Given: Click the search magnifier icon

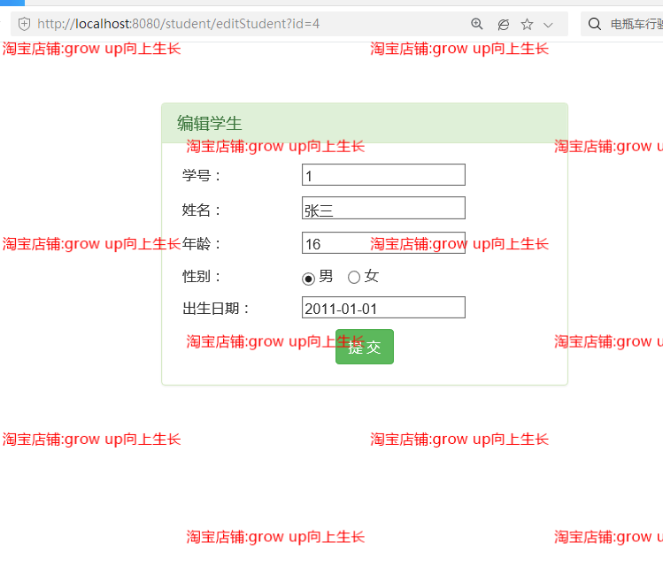Looking at the screenshot, I should [595, 24].
